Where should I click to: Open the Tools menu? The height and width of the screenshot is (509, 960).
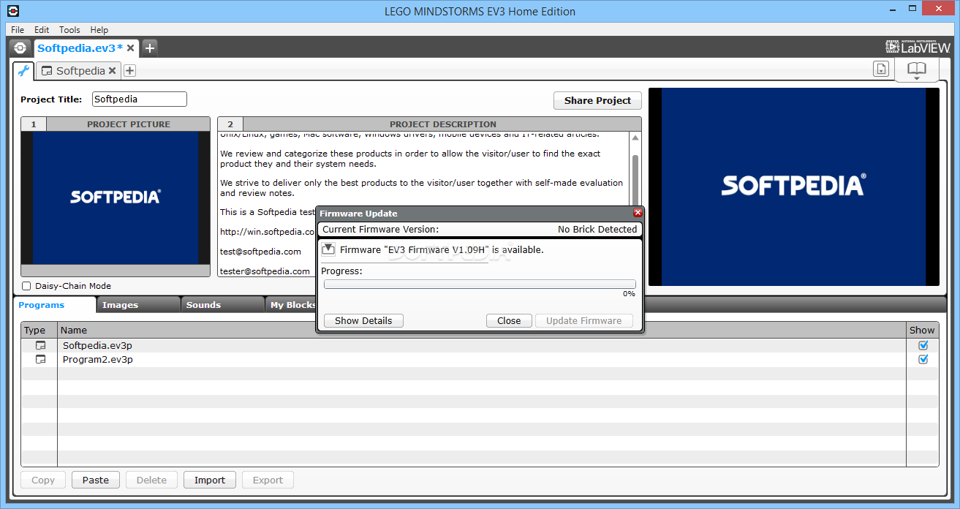pyautogui.click(x=69, y=30)
